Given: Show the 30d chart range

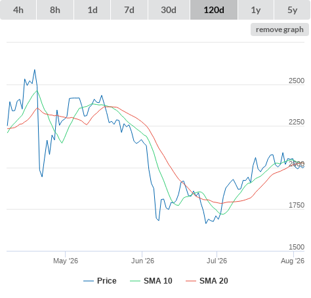Looking at the screenshot, I should tap(169, 10).
